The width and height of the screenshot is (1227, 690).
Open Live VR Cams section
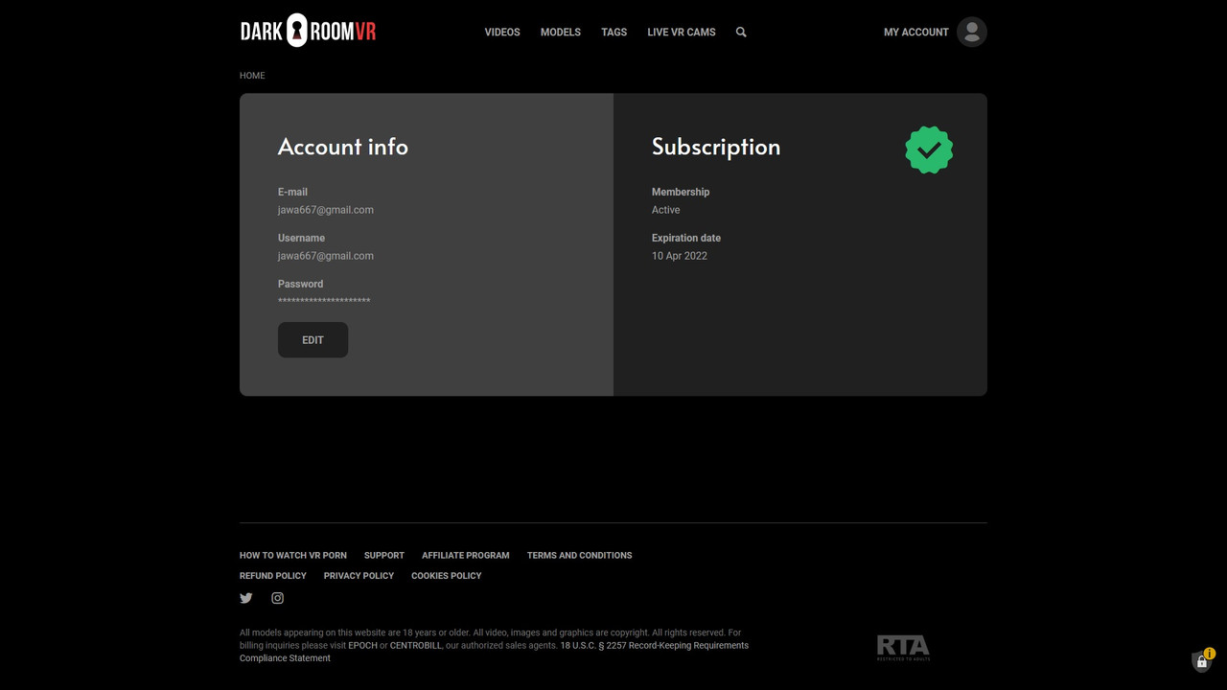tap(682, 33)
